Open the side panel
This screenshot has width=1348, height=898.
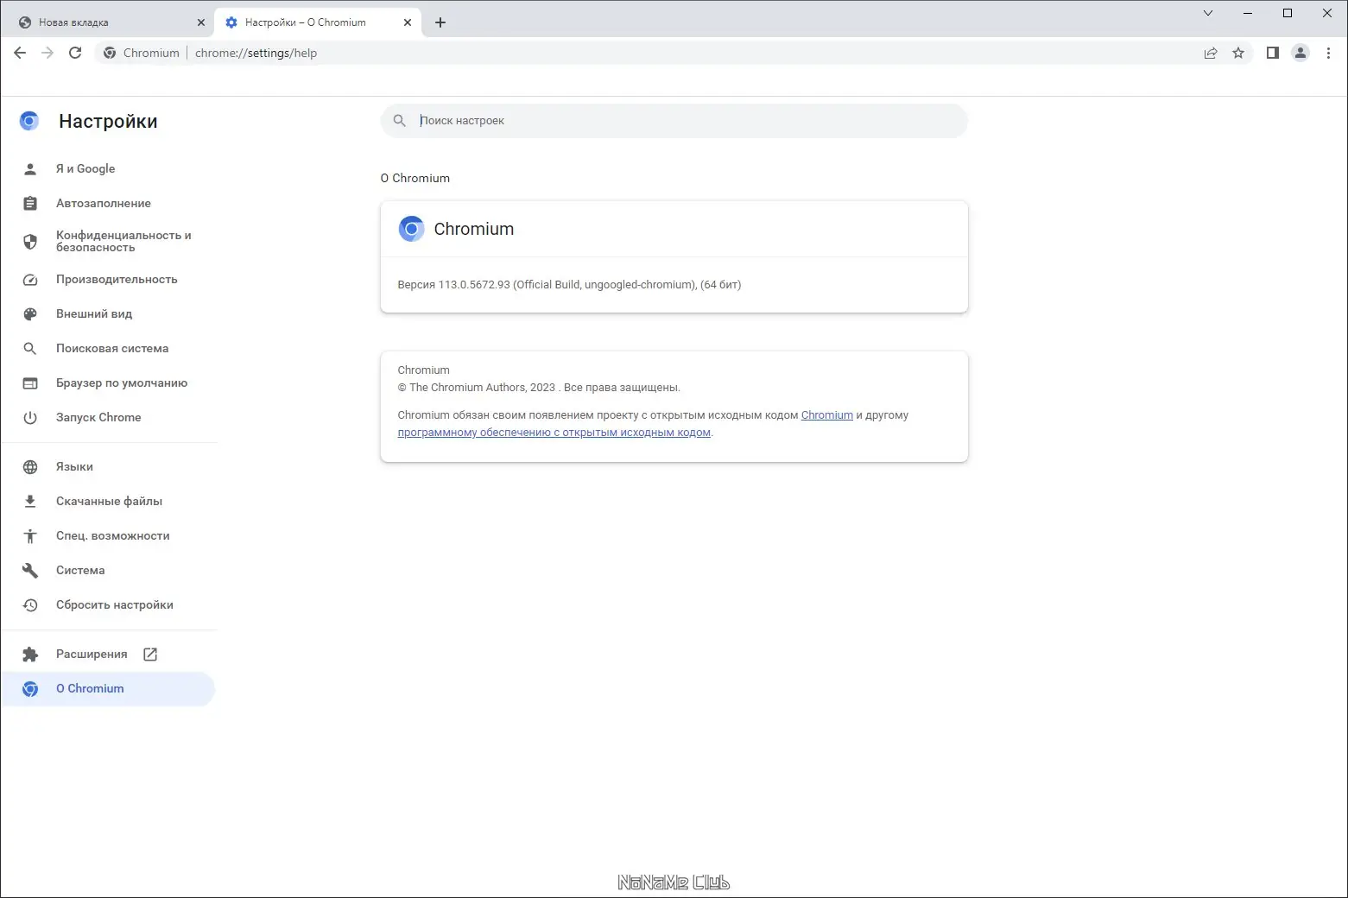click(1272, 53)
